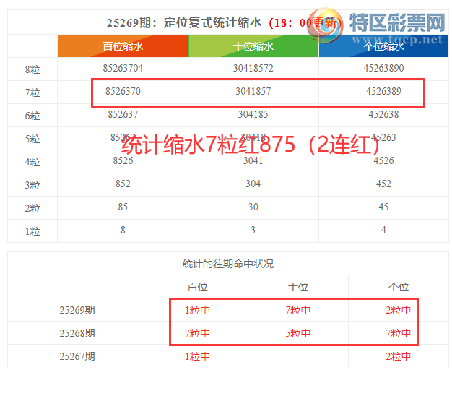
Task: Select the 6粒 row label
Action: 32,116
